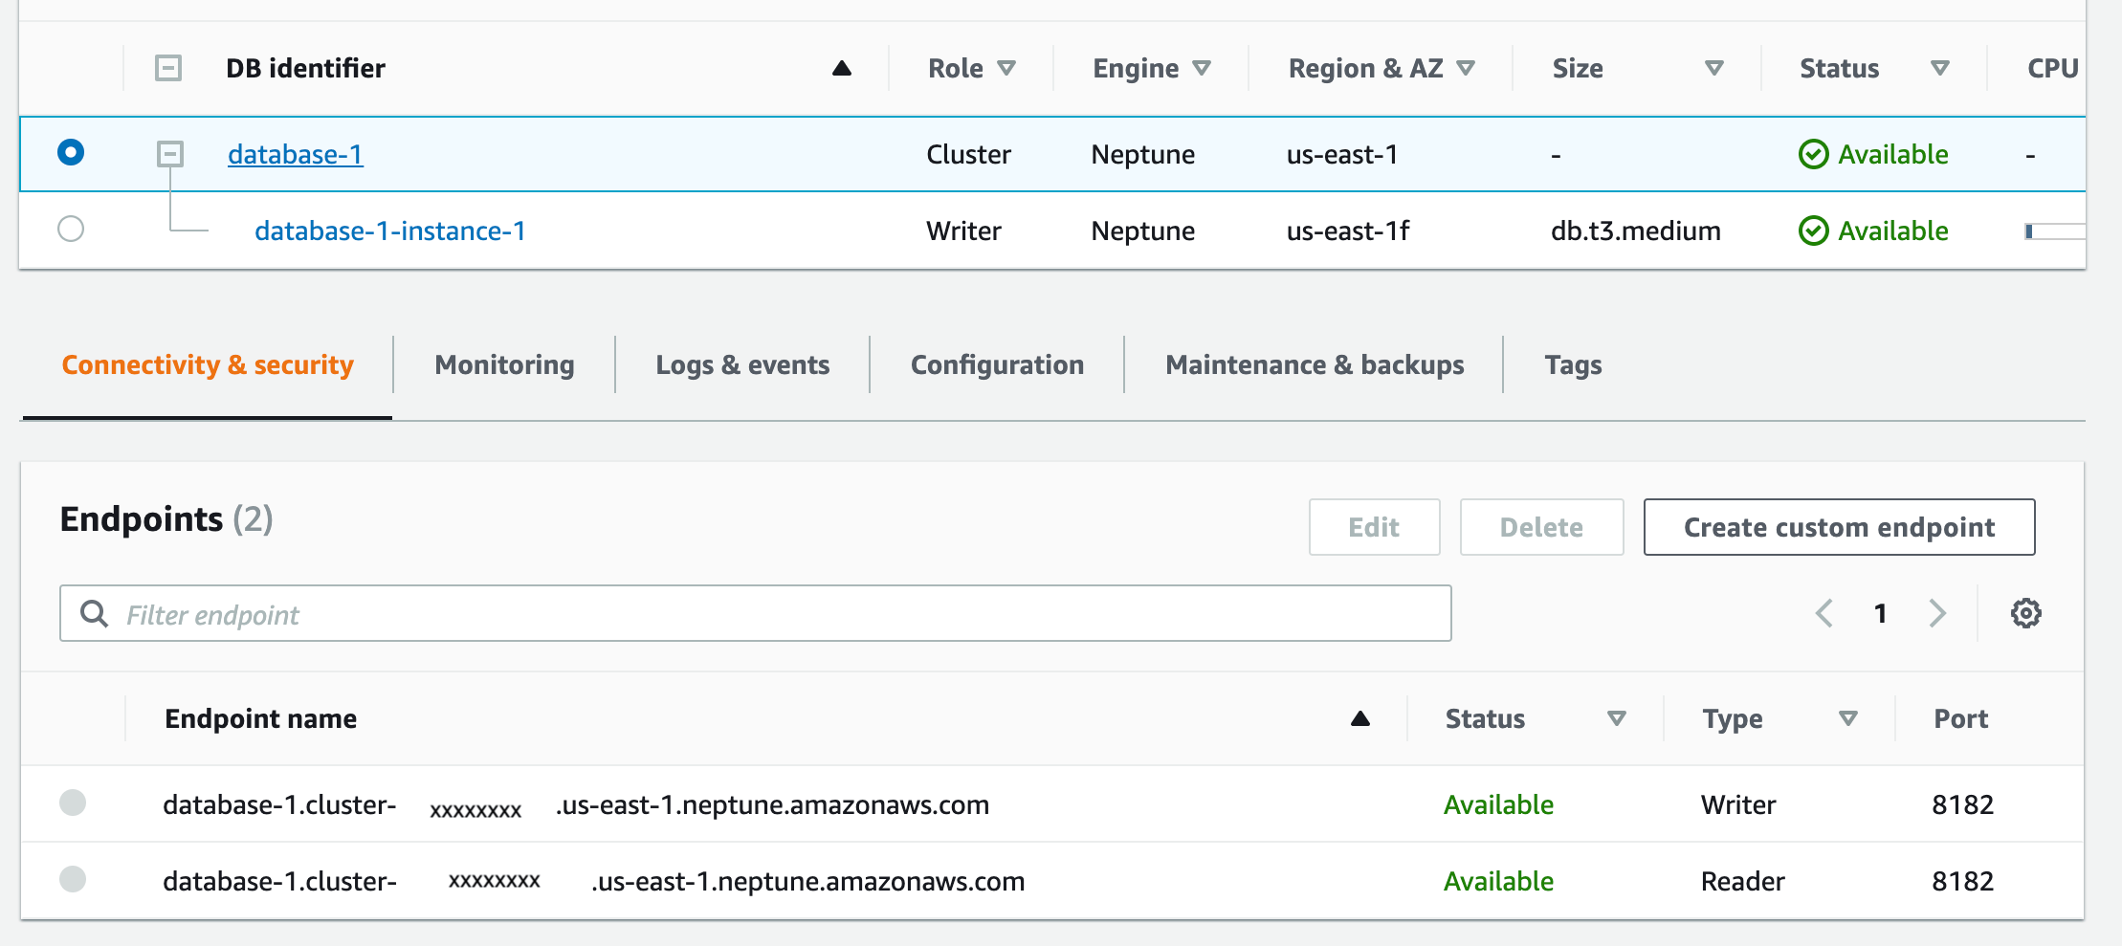
Task: Select the Writer endpoint row checkbox
Action: pyautogui.click(x=72, y=803)
